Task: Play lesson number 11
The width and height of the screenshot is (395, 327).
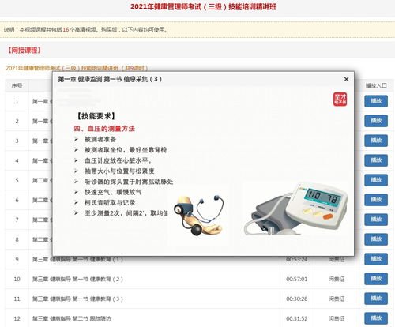Action: tap(376, 299)
